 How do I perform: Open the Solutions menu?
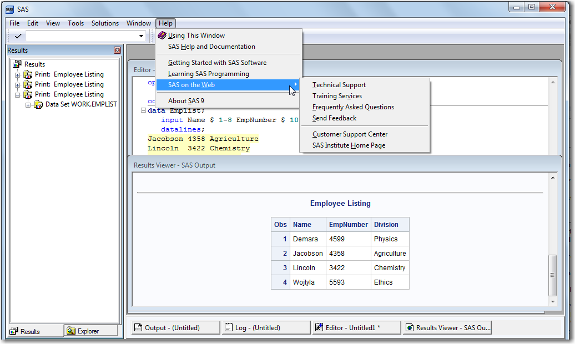tap(105, 23)
